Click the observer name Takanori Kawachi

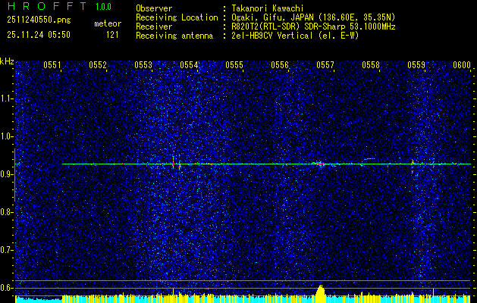[268, 8]
